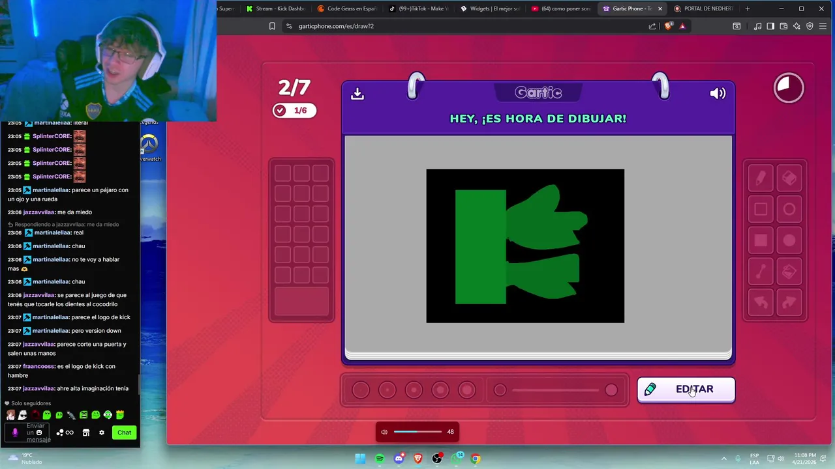Select the line tool

(x=761, y=272)
